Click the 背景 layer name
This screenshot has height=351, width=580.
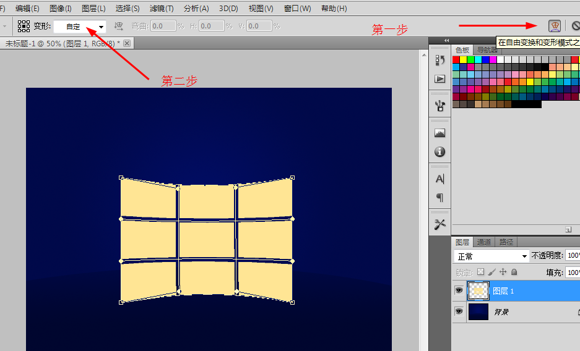501,312
